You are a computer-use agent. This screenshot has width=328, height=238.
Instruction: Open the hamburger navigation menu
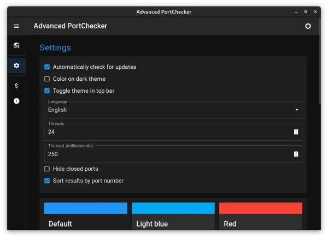(16, 26)
